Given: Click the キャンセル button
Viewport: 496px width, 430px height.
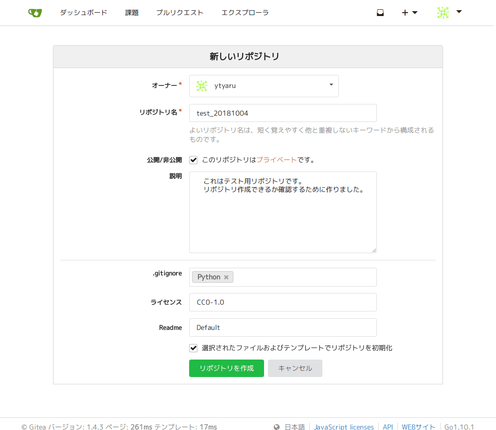Looking at the screenshot, I should (295, 368).
